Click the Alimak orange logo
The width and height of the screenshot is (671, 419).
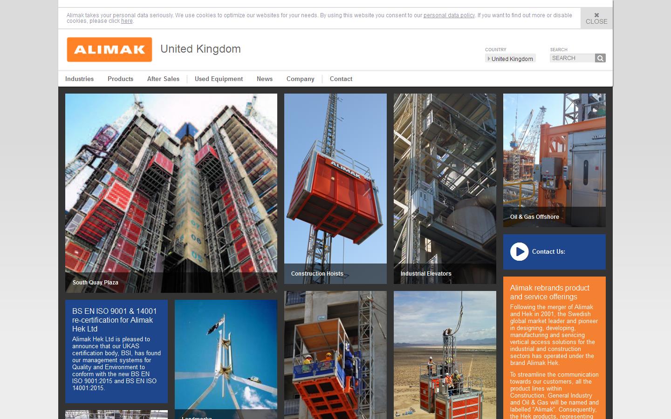[x=110, y=49]
